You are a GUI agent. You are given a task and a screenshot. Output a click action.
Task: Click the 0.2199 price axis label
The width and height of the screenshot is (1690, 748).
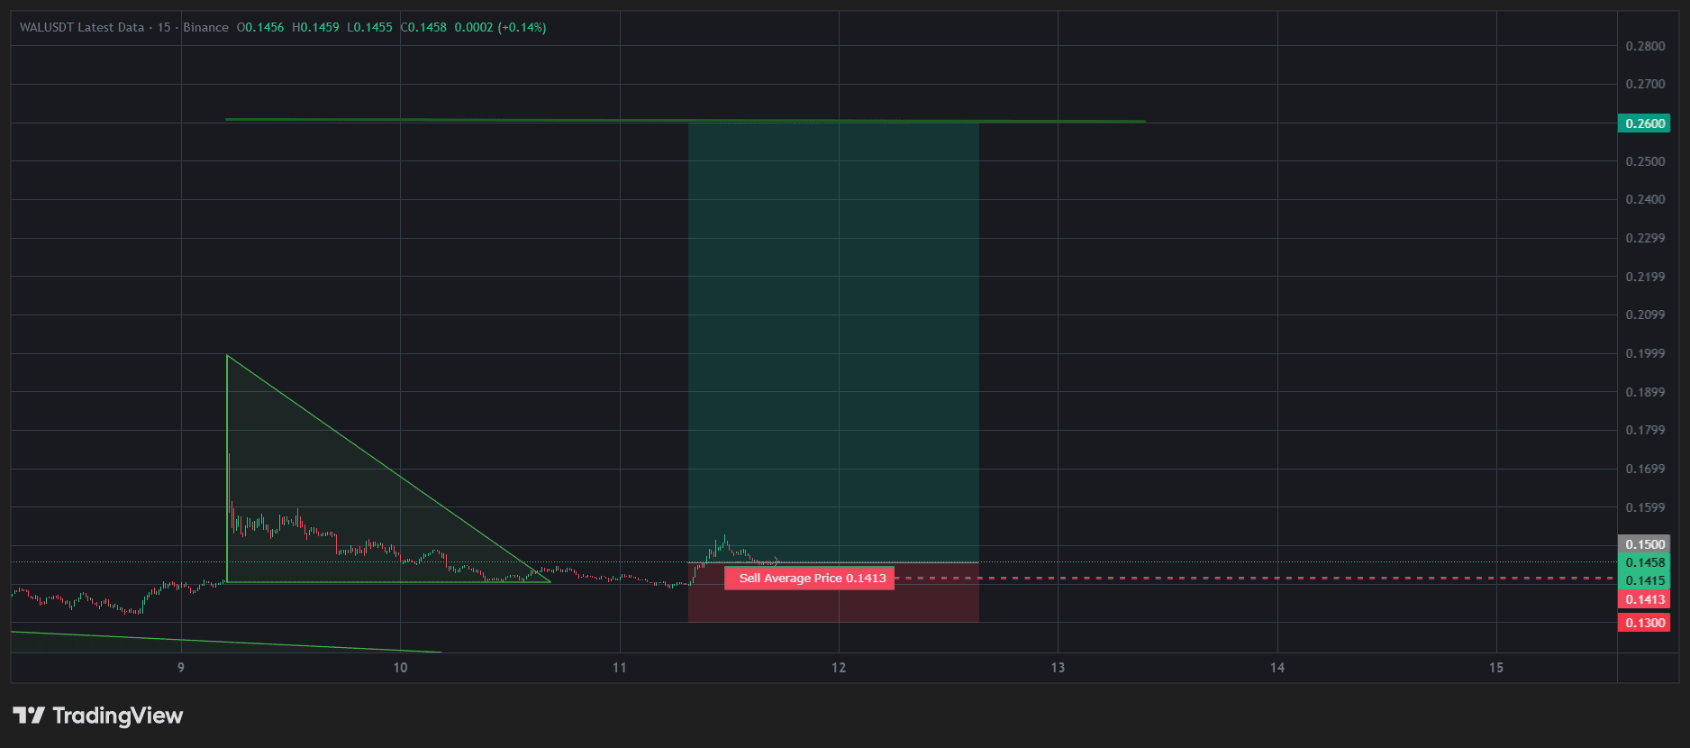tap(1645, 277)
